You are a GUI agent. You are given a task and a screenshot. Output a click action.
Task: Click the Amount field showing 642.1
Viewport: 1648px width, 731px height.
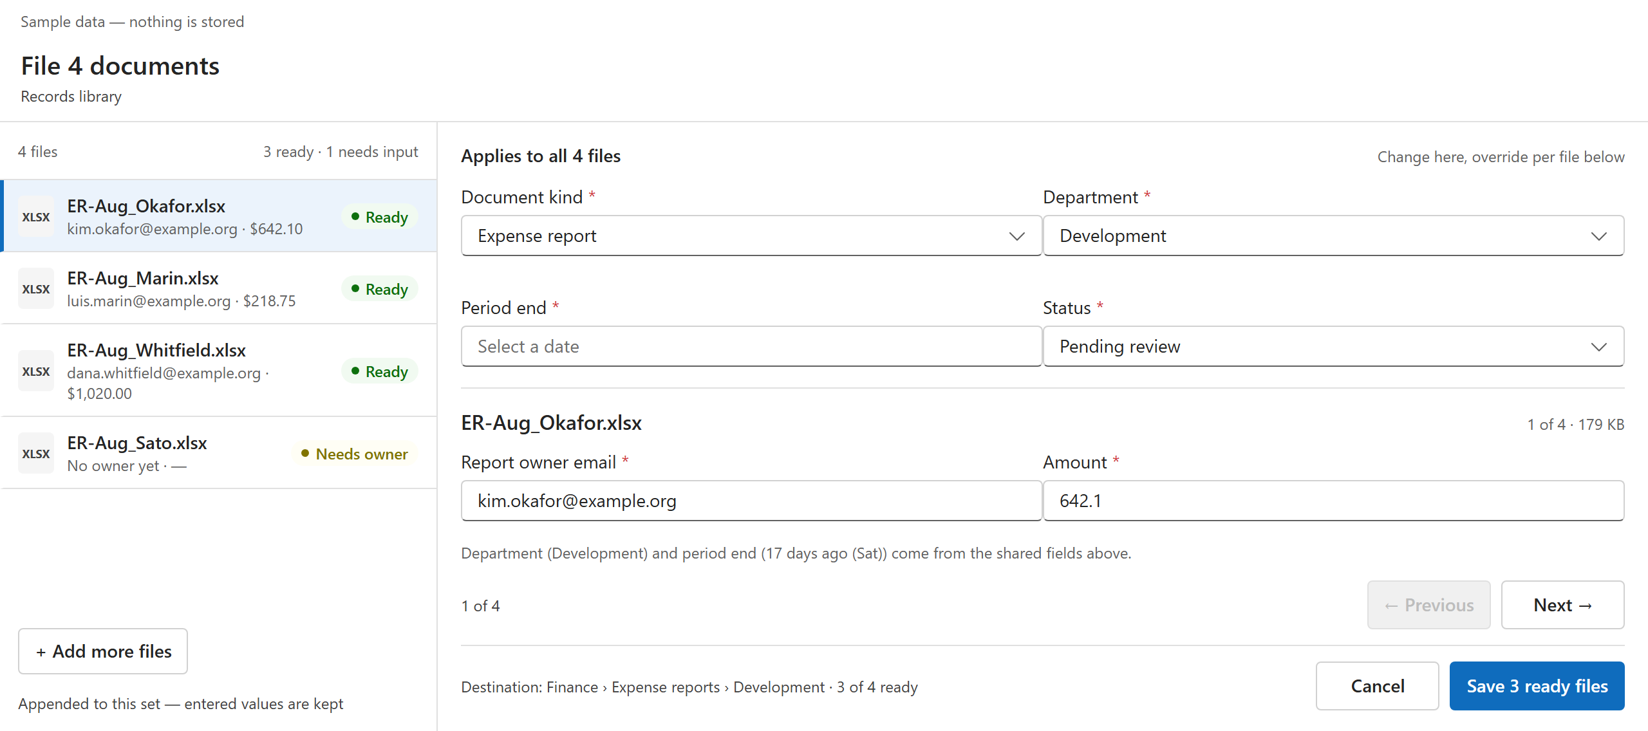[1333, 501]
